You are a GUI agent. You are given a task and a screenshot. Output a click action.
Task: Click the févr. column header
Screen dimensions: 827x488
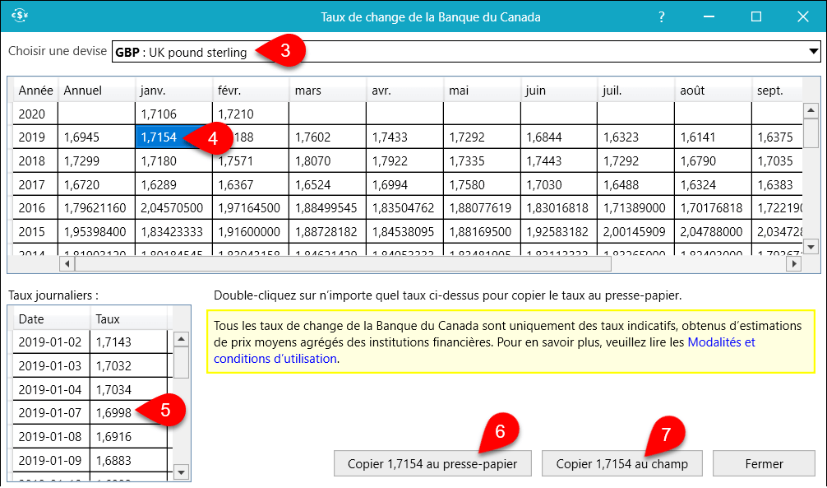251,91
